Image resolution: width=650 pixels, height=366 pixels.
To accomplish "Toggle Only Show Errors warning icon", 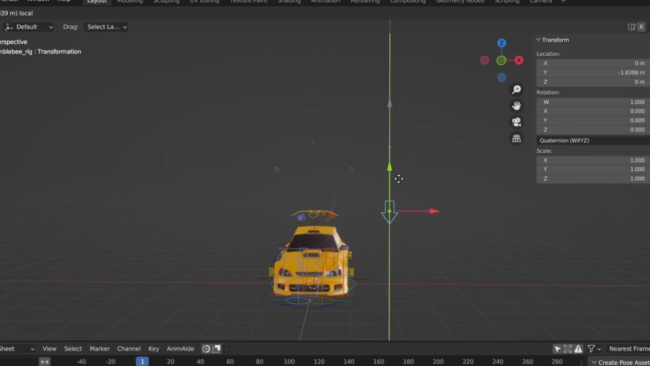I will point(578,349).
